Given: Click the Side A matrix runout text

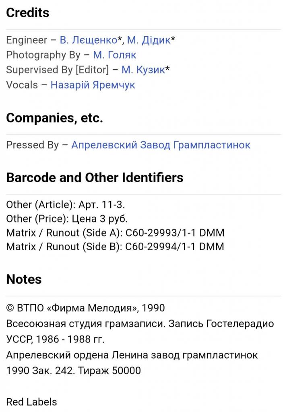Looking at the screenshot, I should pos(115,233).
